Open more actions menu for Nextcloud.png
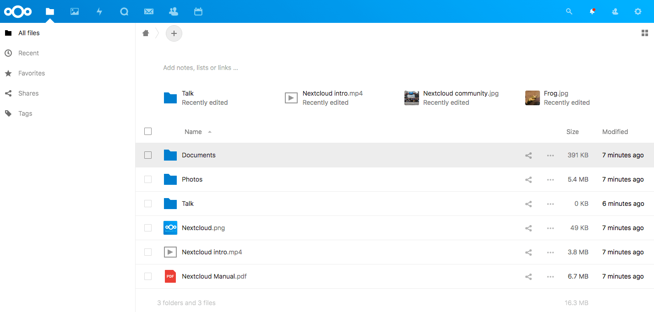The height and width of the screenshot is (312, 654). tap(550, 228)
